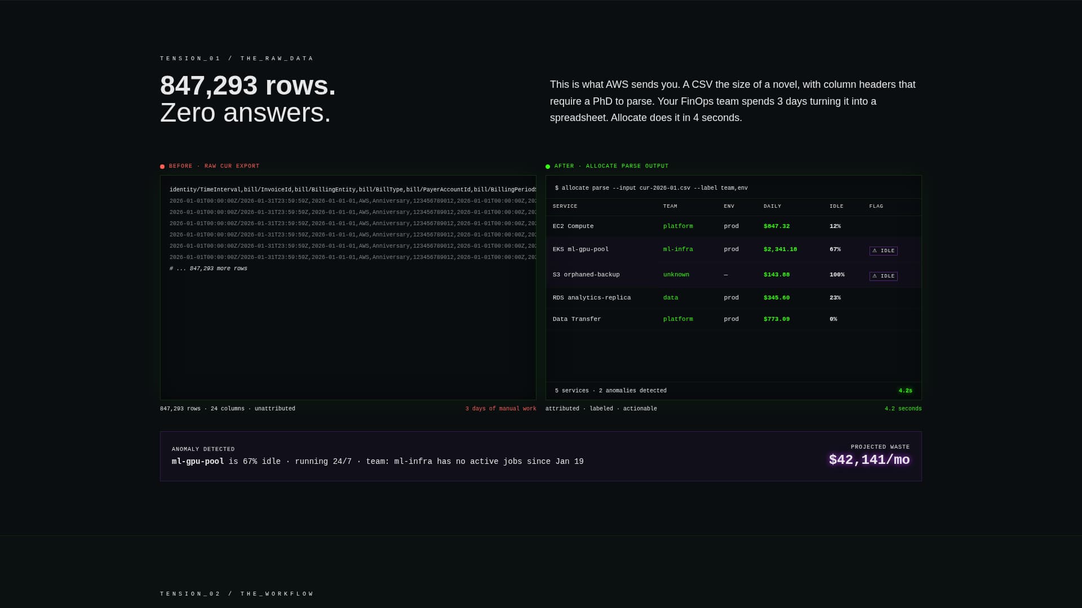Click the '12%' idle value
The height and width of the screenshot is (608, 1082).
(x=835, y=226)
